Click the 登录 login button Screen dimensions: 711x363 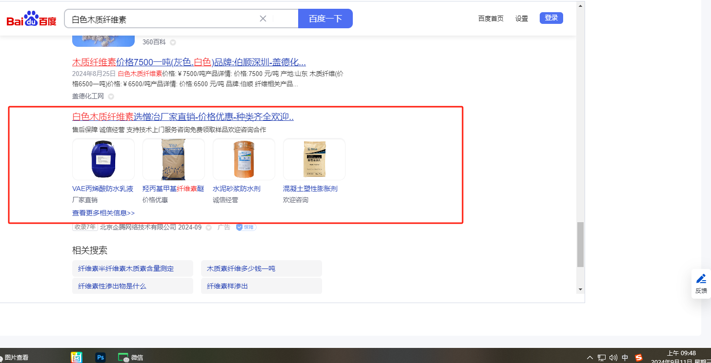pyautogui.click(x=551, y=18)
